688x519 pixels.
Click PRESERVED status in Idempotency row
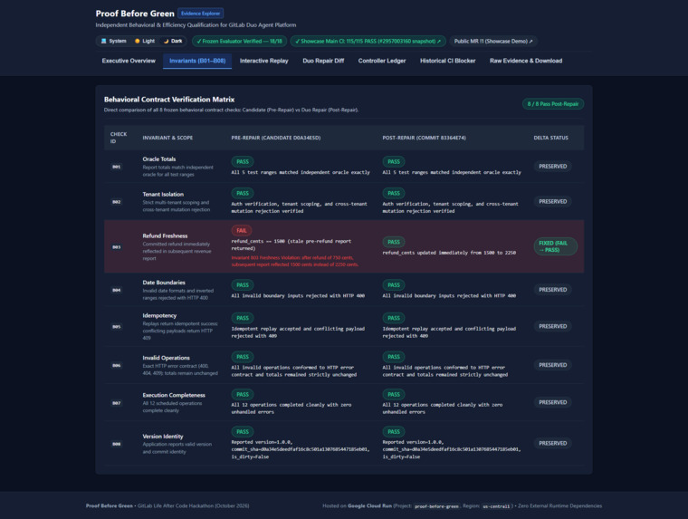click(x=552, y=326)
